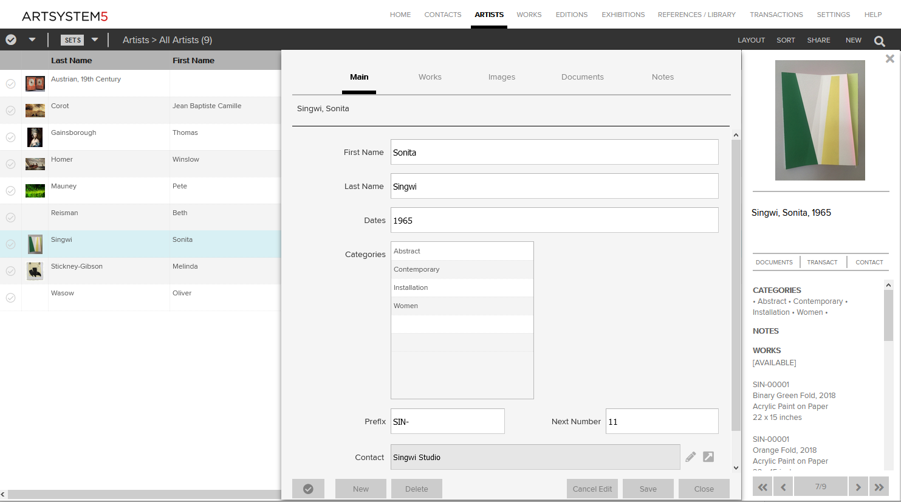Toggle selection circle for Corot row
Image resolution: width=901 pixels, height=502 pixels.
pos(11,111)
